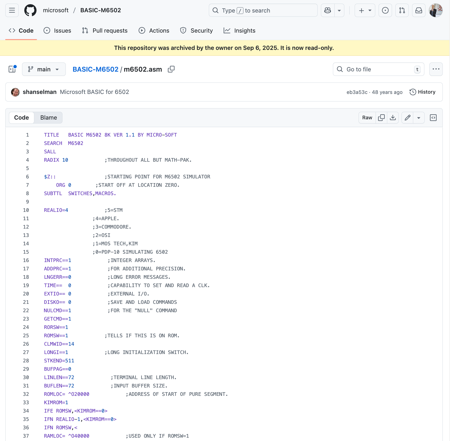
Task: Open commit eb3a53c hash link
Action: [357, 92]
